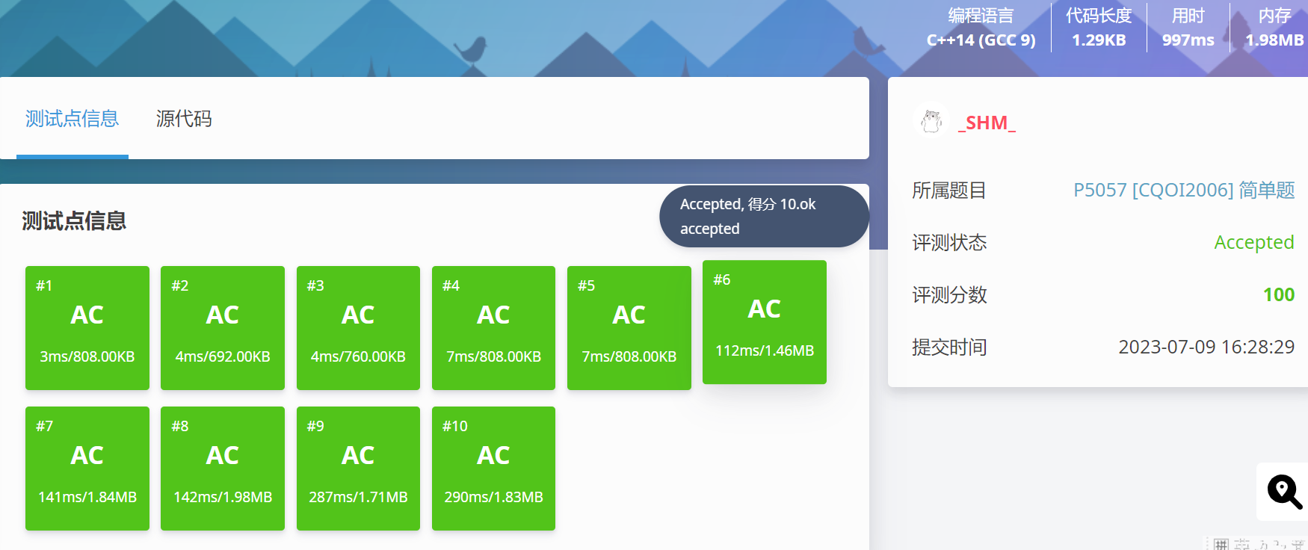Open test case #8 with 142ms runtime
Image resolution: width=1308 pixels, height=550 pixels.
(223, 469)
